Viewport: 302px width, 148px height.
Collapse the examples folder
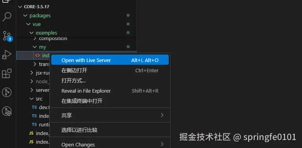[x=32, y=33]
